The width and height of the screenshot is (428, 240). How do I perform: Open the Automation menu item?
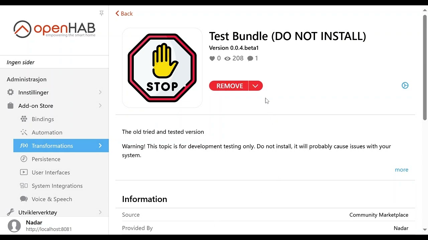[61, 132]
